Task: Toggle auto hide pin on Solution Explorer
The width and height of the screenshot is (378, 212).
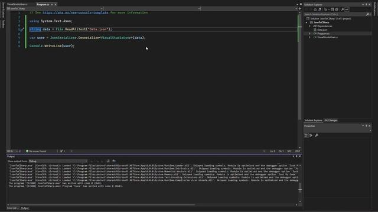Action: click(x=366, y=5)
